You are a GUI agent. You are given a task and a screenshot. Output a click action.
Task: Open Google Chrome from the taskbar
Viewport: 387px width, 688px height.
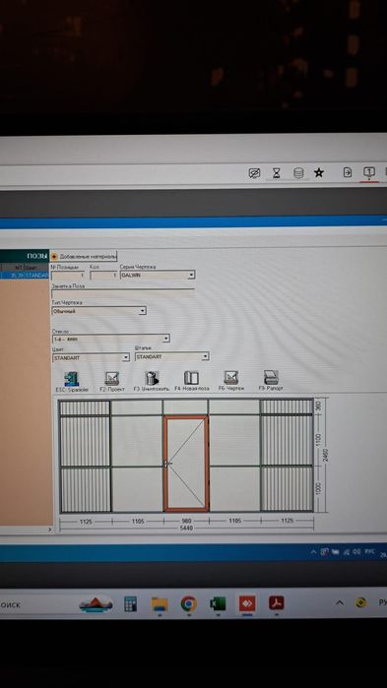tap(189, 604)
